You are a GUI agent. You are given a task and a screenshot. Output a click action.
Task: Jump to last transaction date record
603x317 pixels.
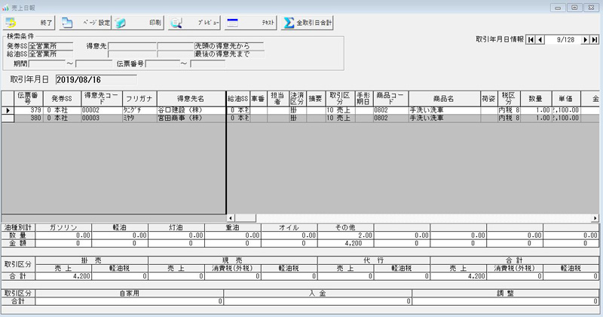point(595,39)
